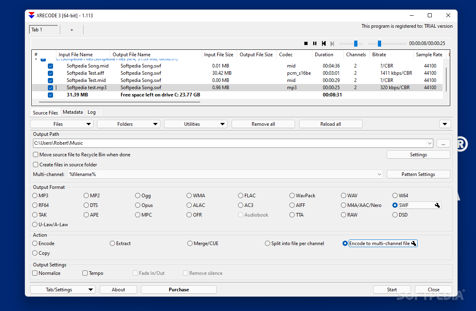Open multi-channel encode settings wrench icon
The image size is (476, 311).
(414, 243)
